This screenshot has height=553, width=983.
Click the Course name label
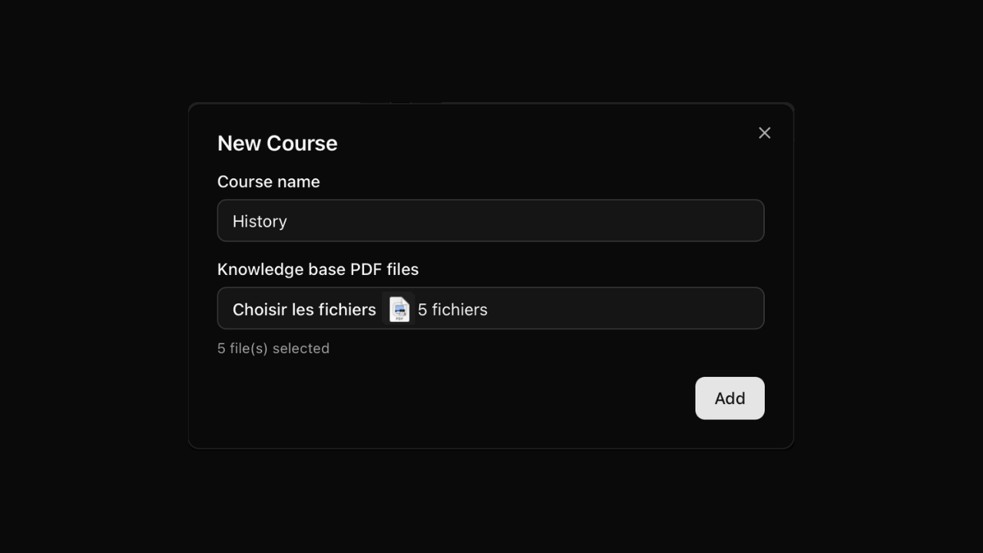point(268,182)
